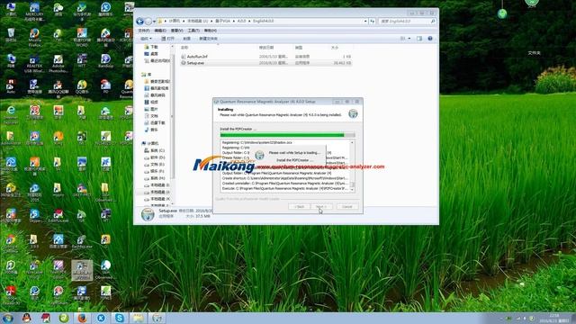The width and height of the screenshot is (576, 324).
Task: Click Cancel in the Setup wizard
Action: tap(347, 207)
